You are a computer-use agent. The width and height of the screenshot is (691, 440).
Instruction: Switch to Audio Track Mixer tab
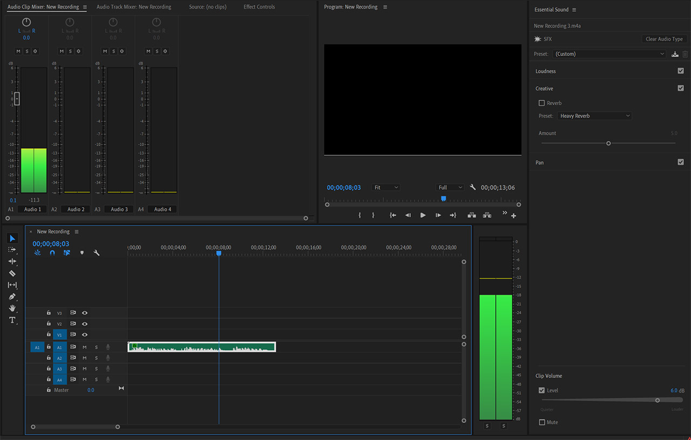134,7
